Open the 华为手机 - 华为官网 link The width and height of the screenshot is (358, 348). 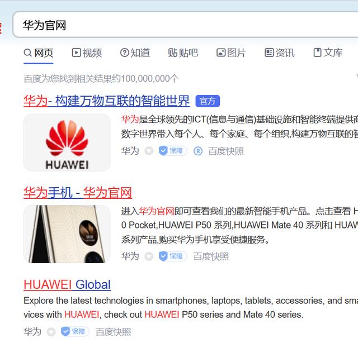(78, 193)
